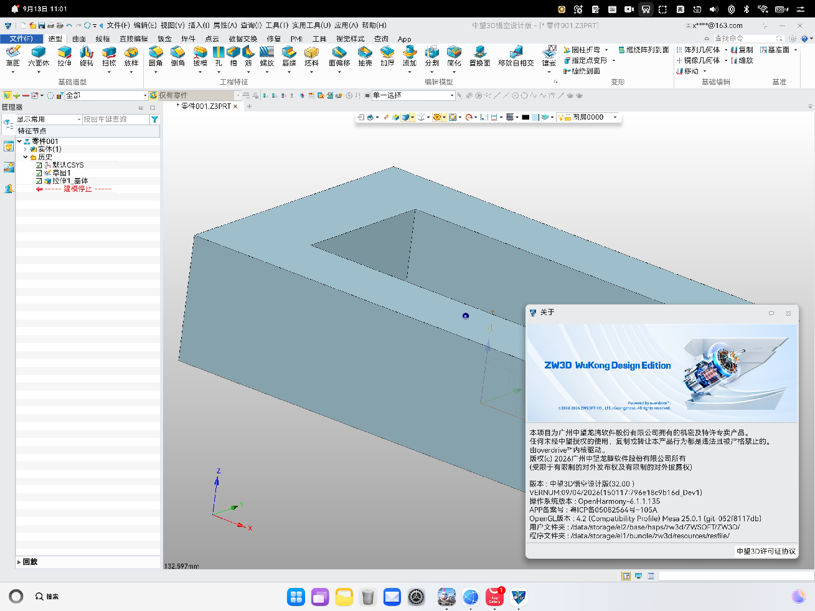This screenshot has width=815, height=611.
Task: Open the App Gallery dock icon
Action: [x=495, y=597]
